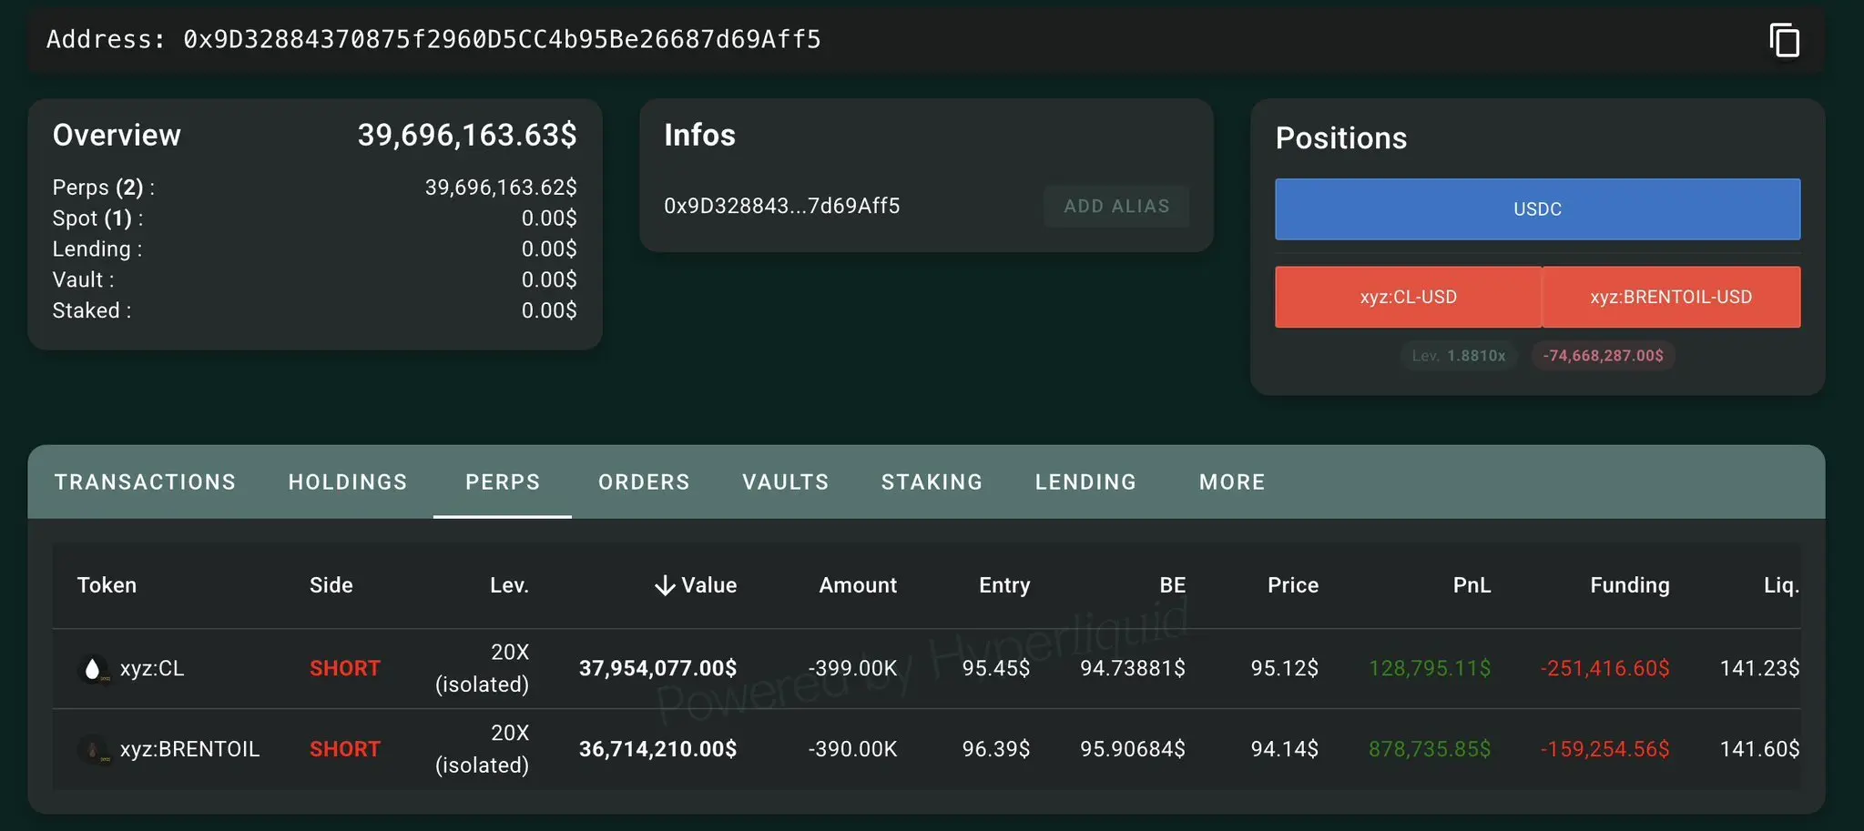Screen dimensions: 1864x831
Task: Click the Positions panel heading
Action: [x=1340, y=138]
